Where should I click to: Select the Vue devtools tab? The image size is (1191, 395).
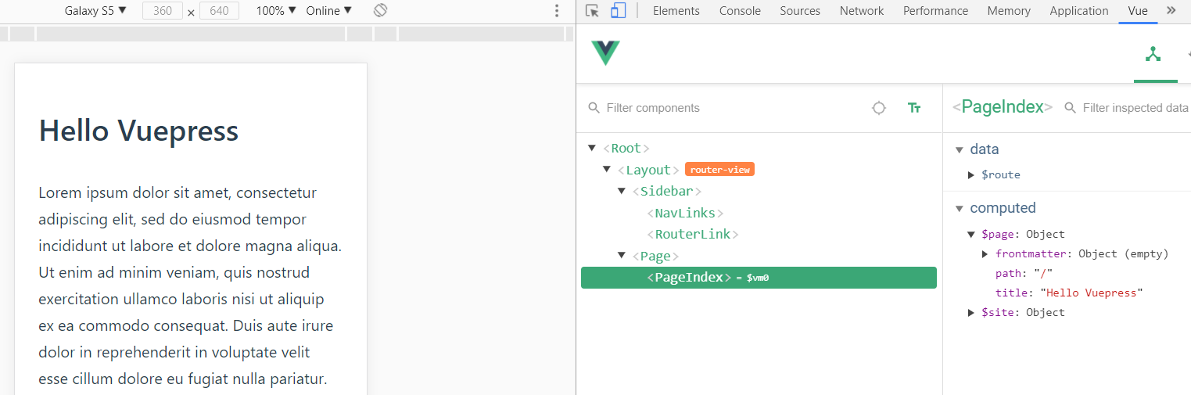[x=1138, y=11]
